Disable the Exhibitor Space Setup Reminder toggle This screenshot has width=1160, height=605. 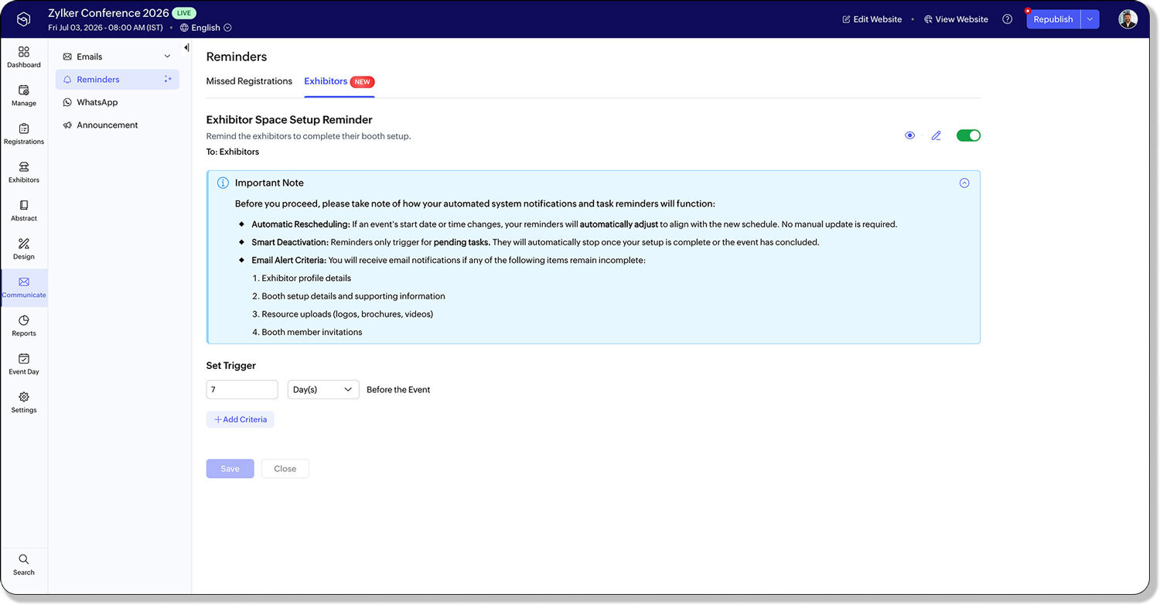tap(968, 135)
